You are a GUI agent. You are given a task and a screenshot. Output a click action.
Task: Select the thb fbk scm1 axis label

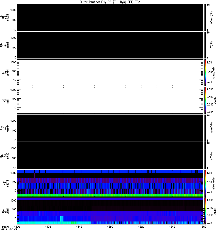click(x=6, y=100)
